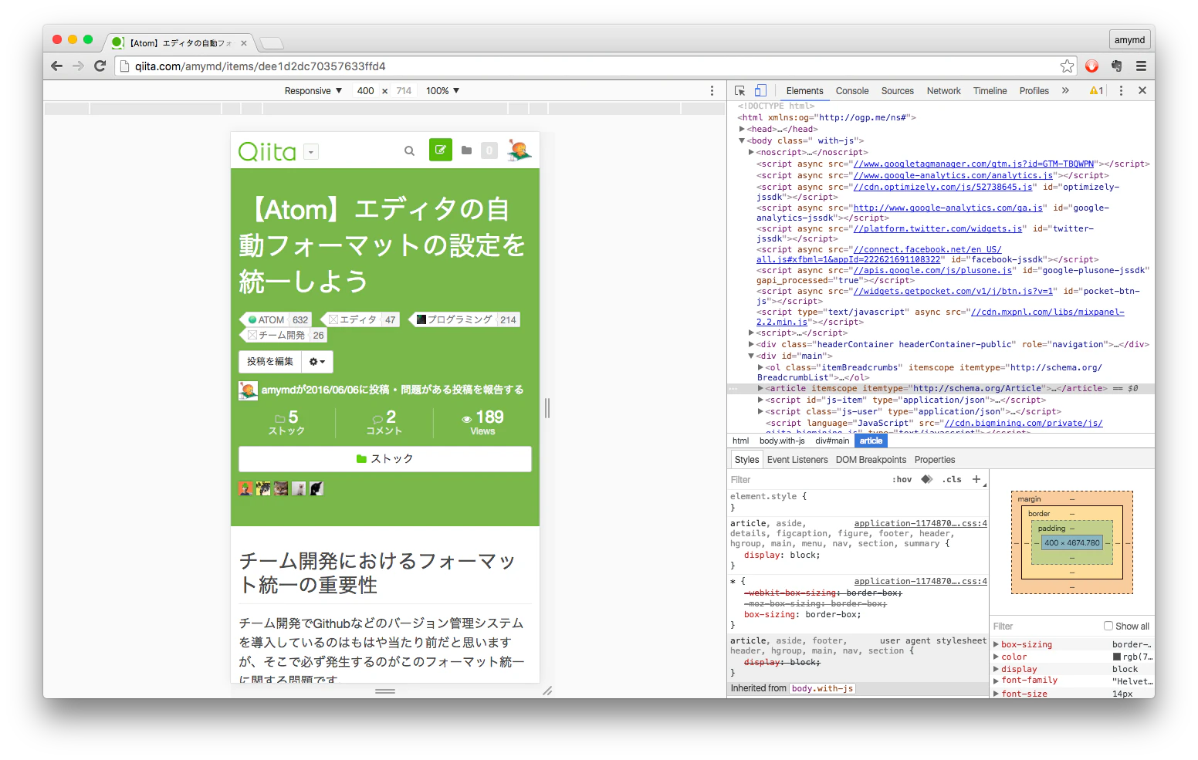Switch to the Console tab
Screen dimensions: 1198x760
[x=852, y=90]
